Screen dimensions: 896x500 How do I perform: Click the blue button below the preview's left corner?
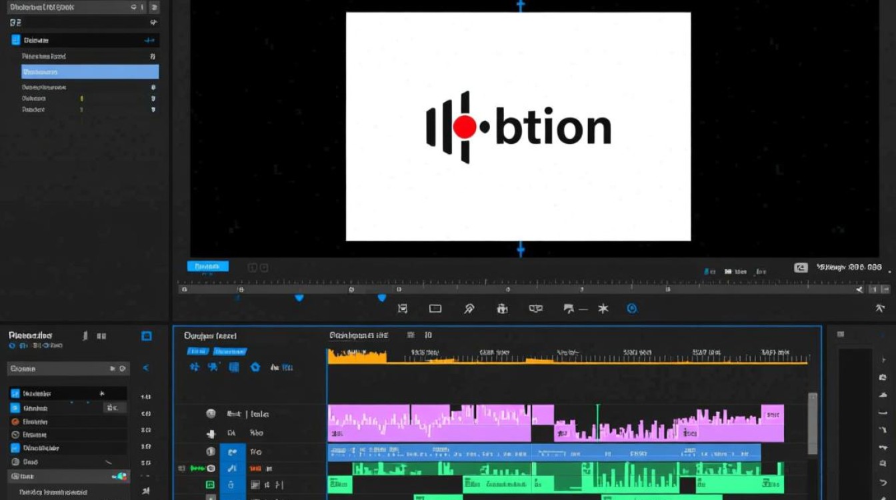(x=207, y=267)
